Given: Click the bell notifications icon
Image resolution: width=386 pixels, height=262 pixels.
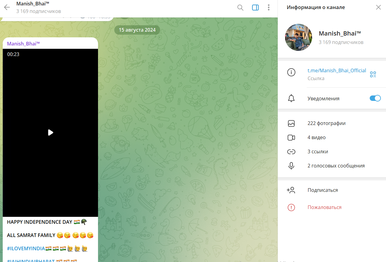Looking at the screenshot, I should click(x=291, y=98).
